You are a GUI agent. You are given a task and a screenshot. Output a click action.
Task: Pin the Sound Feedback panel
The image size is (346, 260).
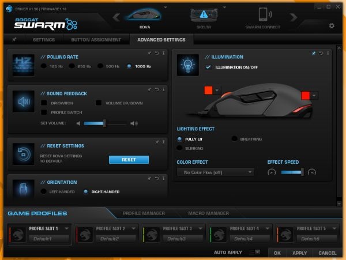click(x=149, y=89)
